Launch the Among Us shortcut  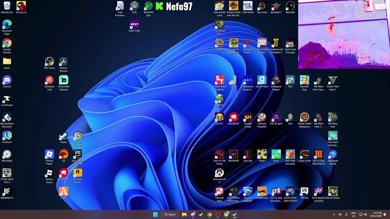click(x=21, y=8)
